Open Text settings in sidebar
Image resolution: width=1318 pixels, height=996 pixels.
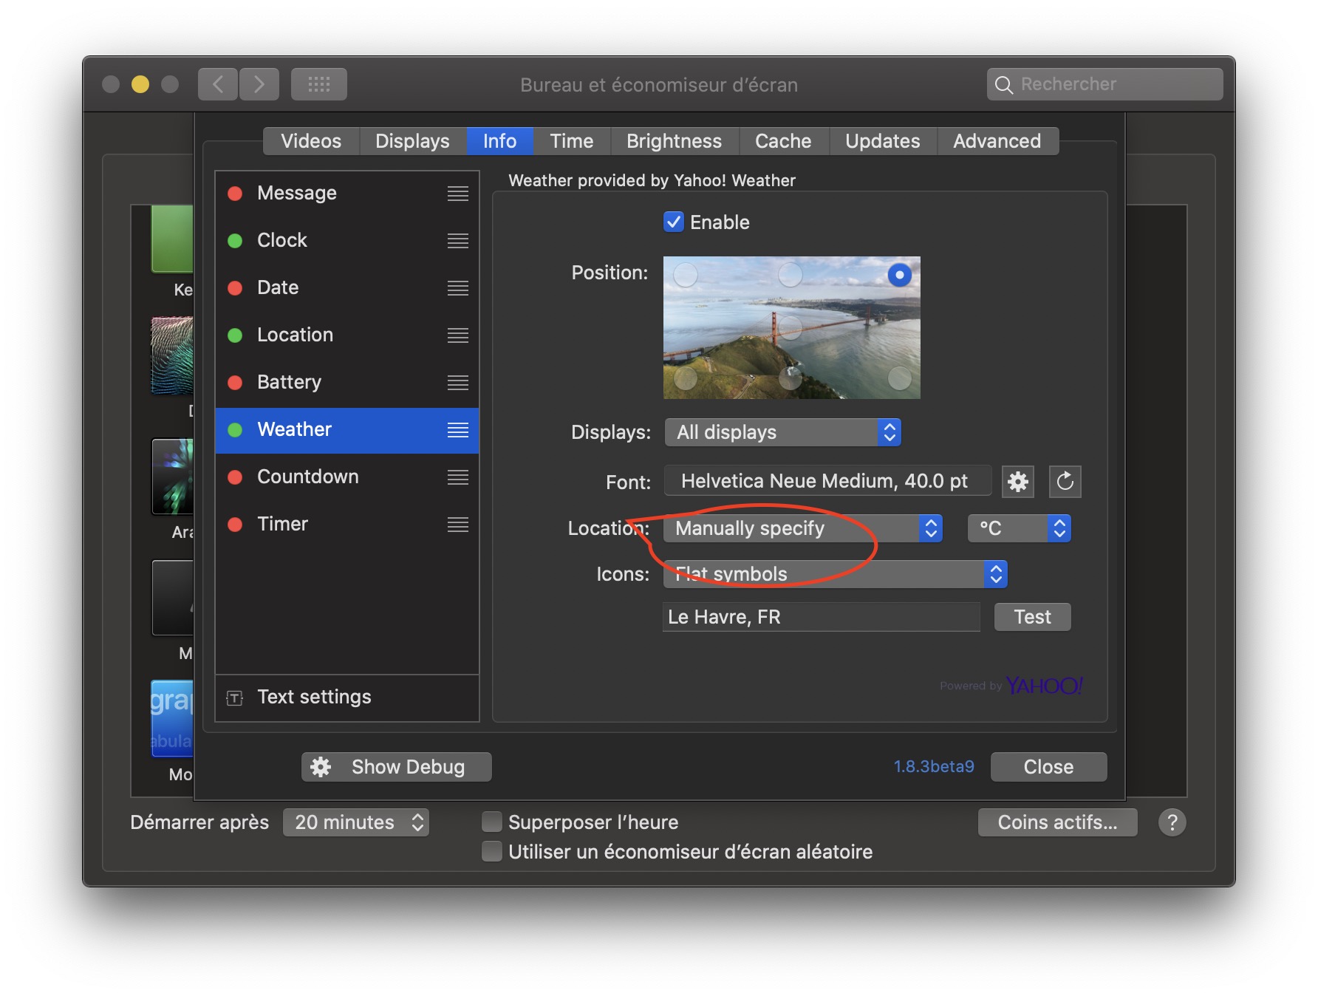[x=347, y=697]
